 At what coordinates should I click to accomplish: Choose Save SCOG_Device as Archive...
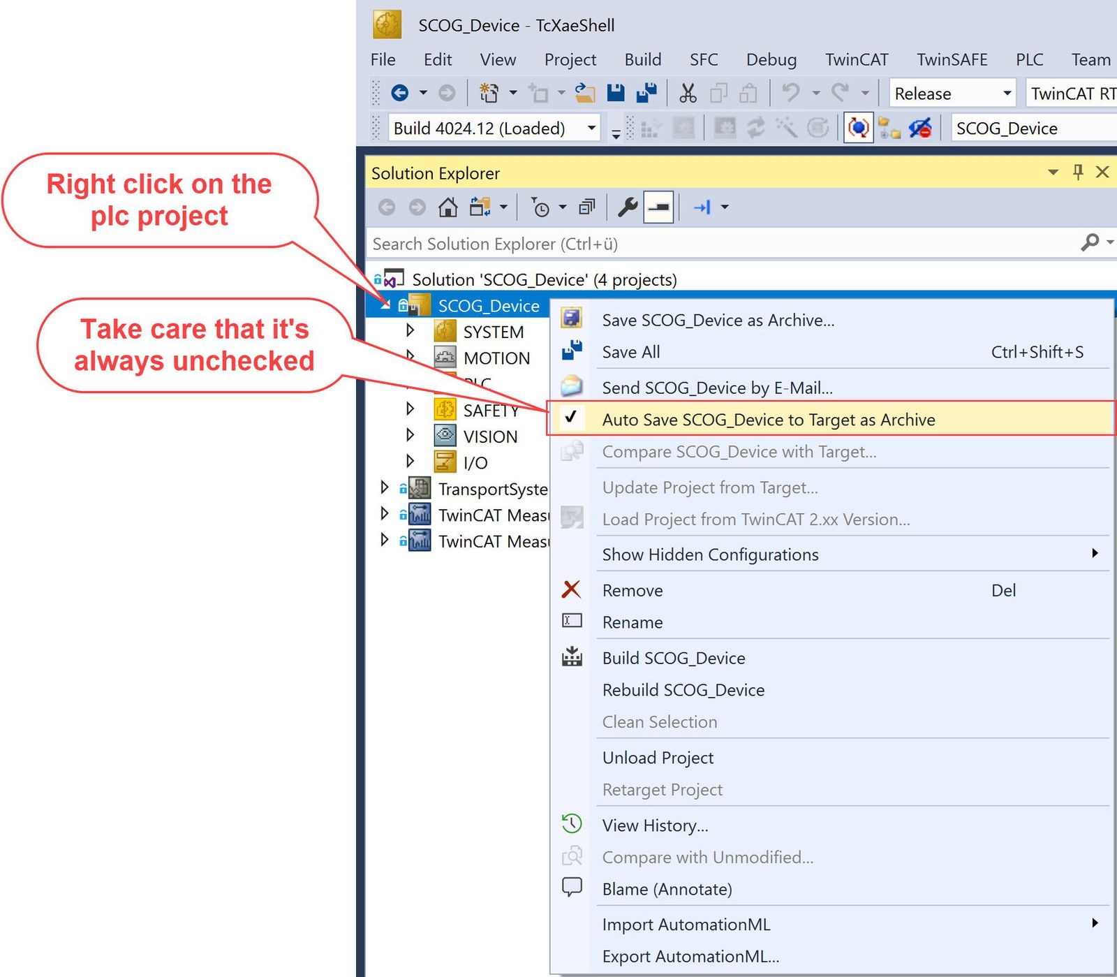[831, 320]
